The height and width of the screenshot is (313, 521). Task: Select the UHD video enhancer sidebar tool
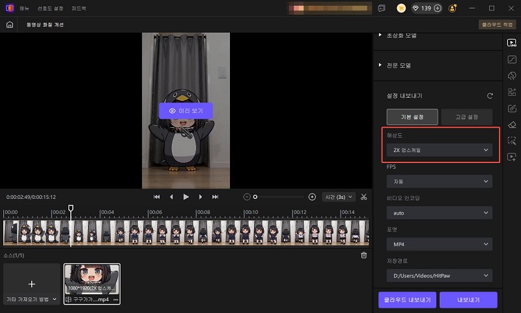512,43
